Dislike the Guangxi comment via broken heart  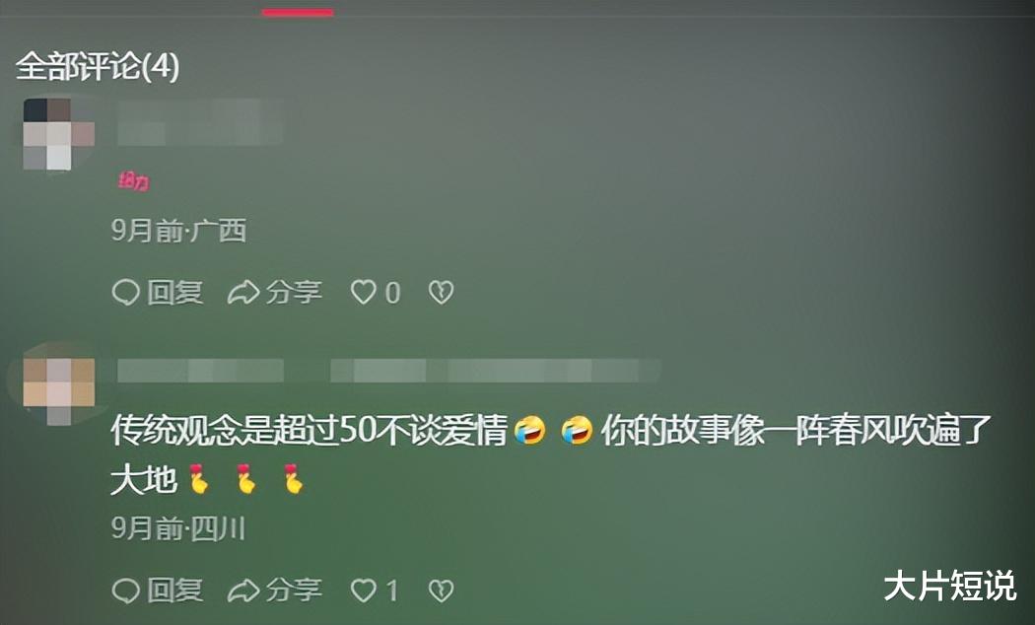coord(441,293)
